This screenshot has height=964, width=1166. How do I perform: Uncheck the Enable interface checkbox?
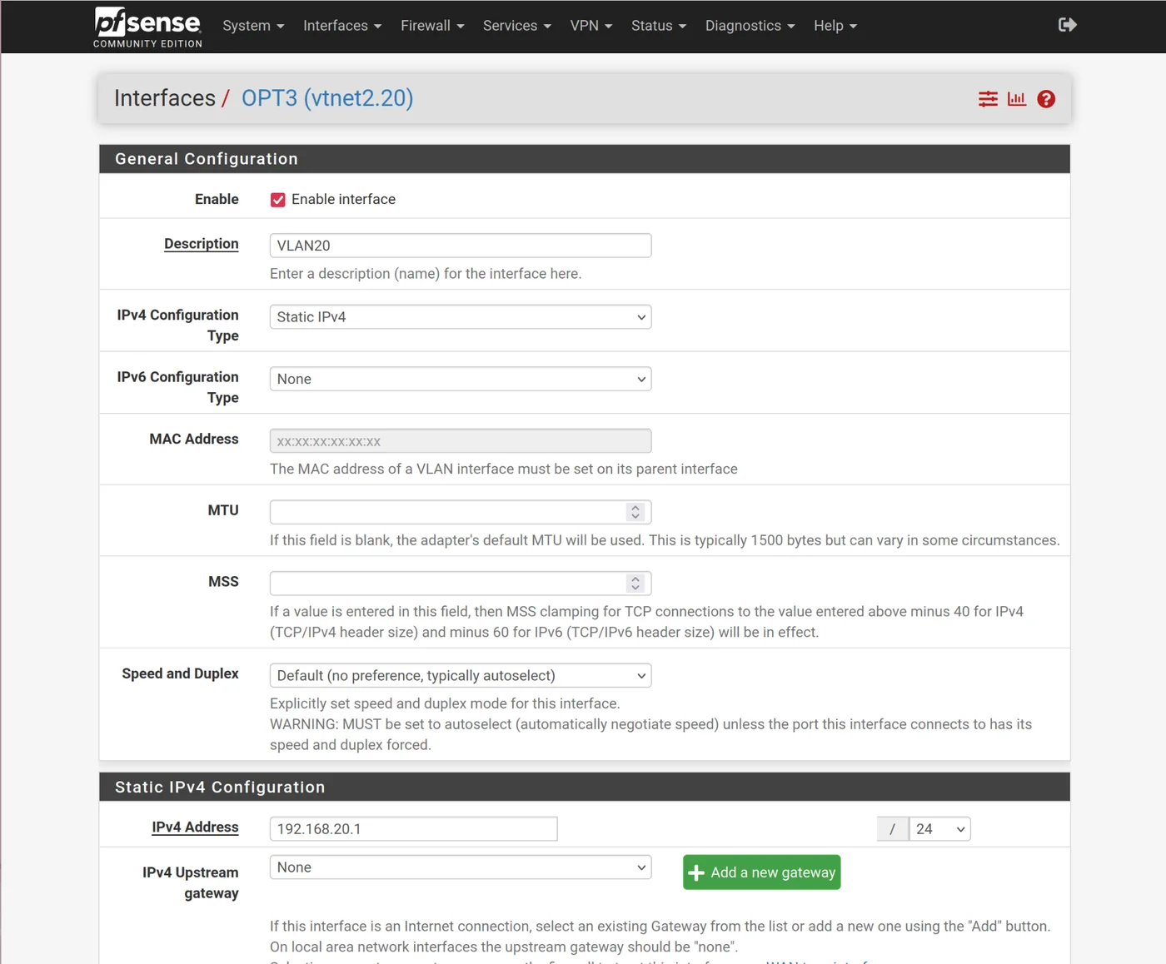[277, 199]
